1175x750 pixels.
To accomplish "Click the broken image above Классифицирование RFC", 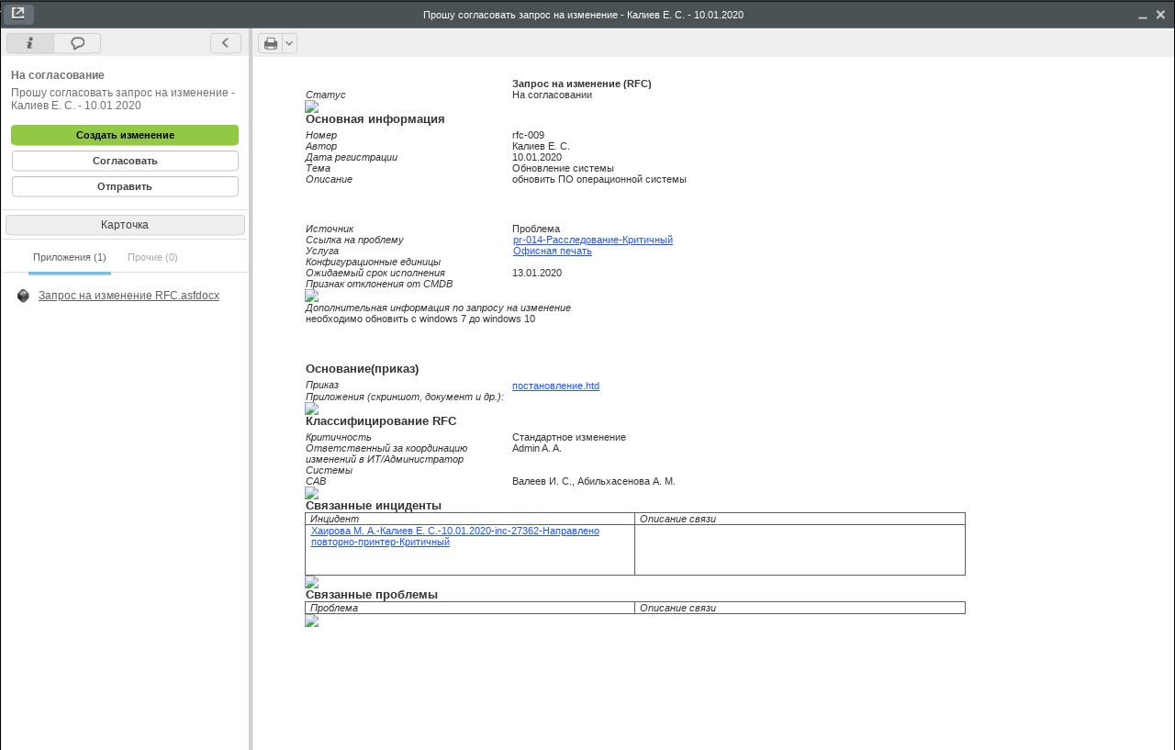I will (312, 409).
